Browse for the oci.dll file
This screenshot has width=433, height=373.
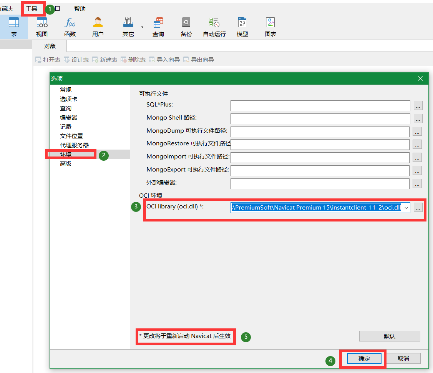point(418,208)
